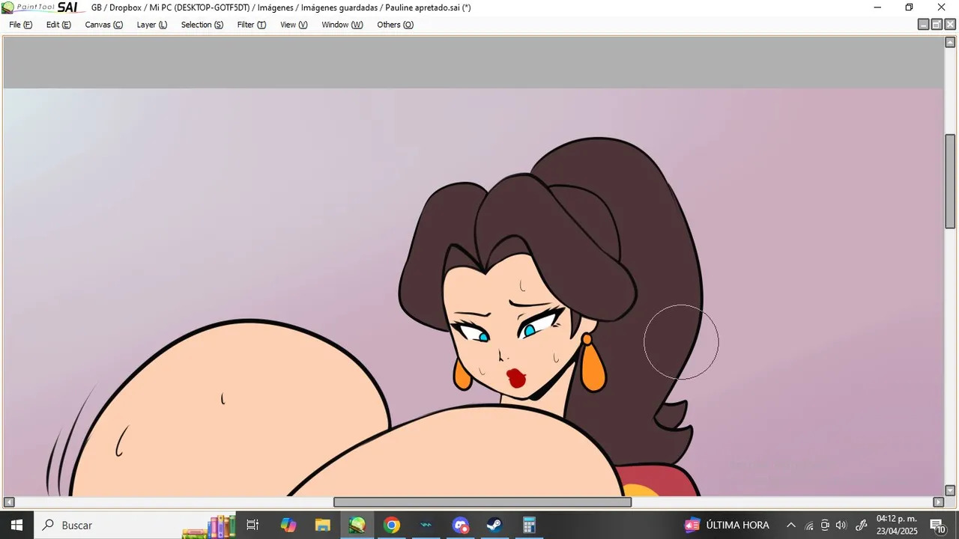The height and width of the screenshot is (539, 959).
Task: Open Google Chrome from the taskbar
Action: [392, 525]
